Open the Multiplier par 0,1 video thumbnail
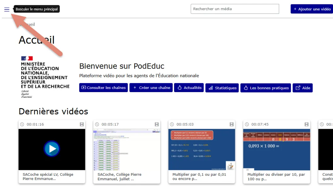The width and height of the screenshot is (333, 187). point(202,149)
